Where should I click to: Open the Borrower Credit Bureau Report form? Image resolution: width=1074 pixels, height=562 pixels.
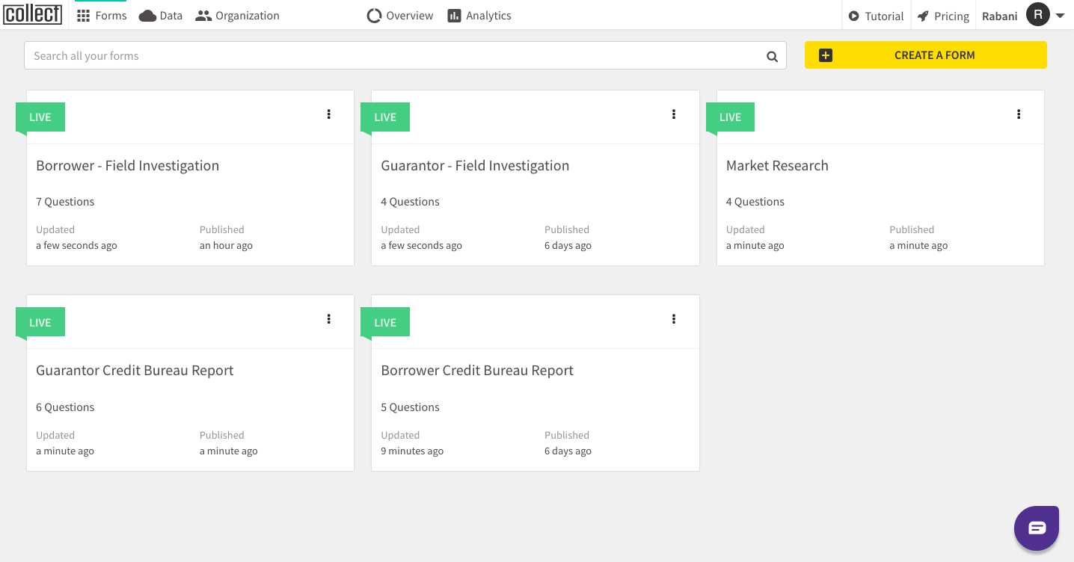[x=477, y=371]
